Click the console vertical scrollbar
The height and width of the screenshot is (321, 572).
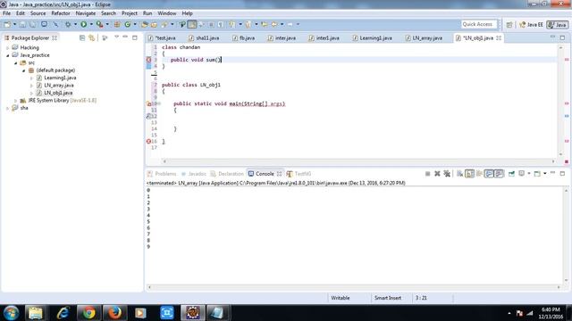point(567,235)
